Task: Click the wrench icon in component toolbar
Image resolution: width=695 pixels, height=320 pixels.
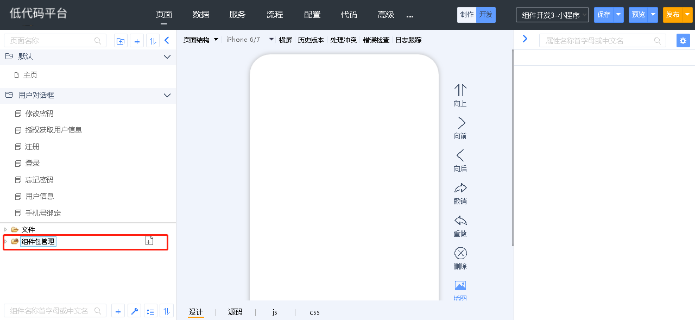Action: click(x=135, y=311)
